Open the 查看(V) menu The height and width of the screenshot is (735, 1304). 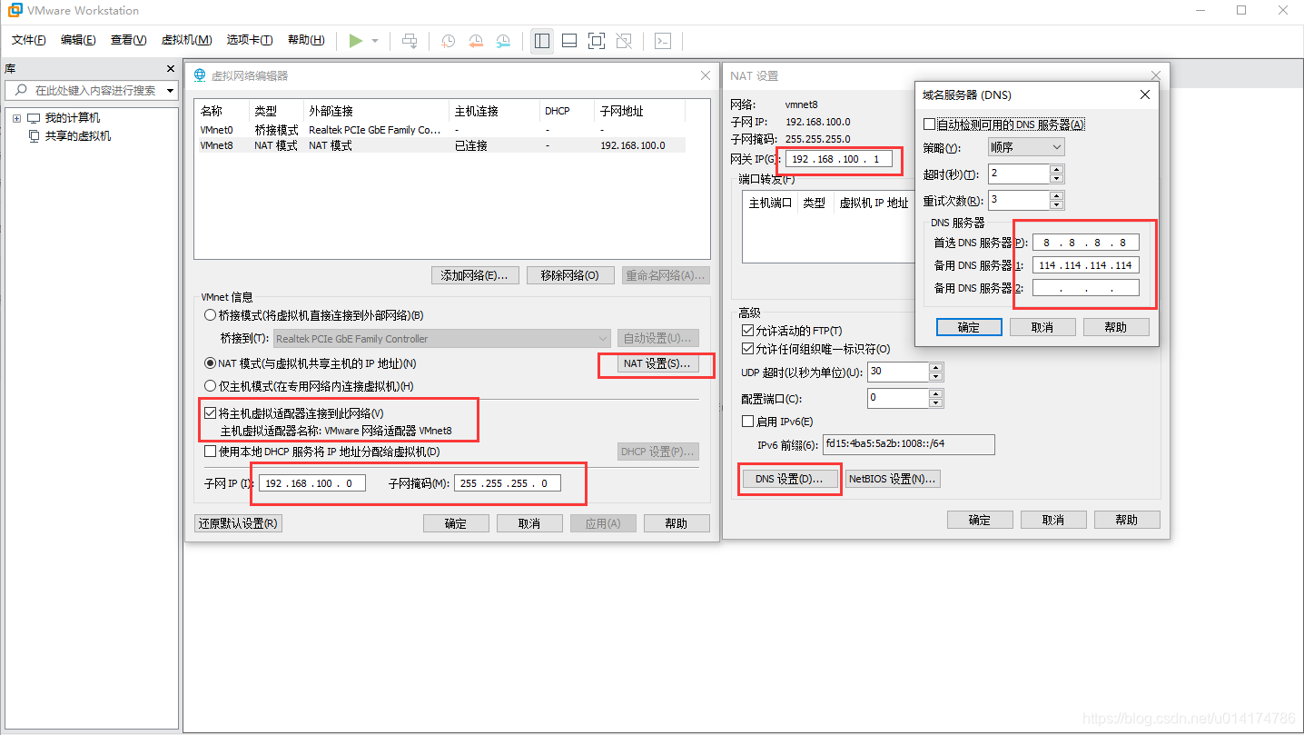128,40
